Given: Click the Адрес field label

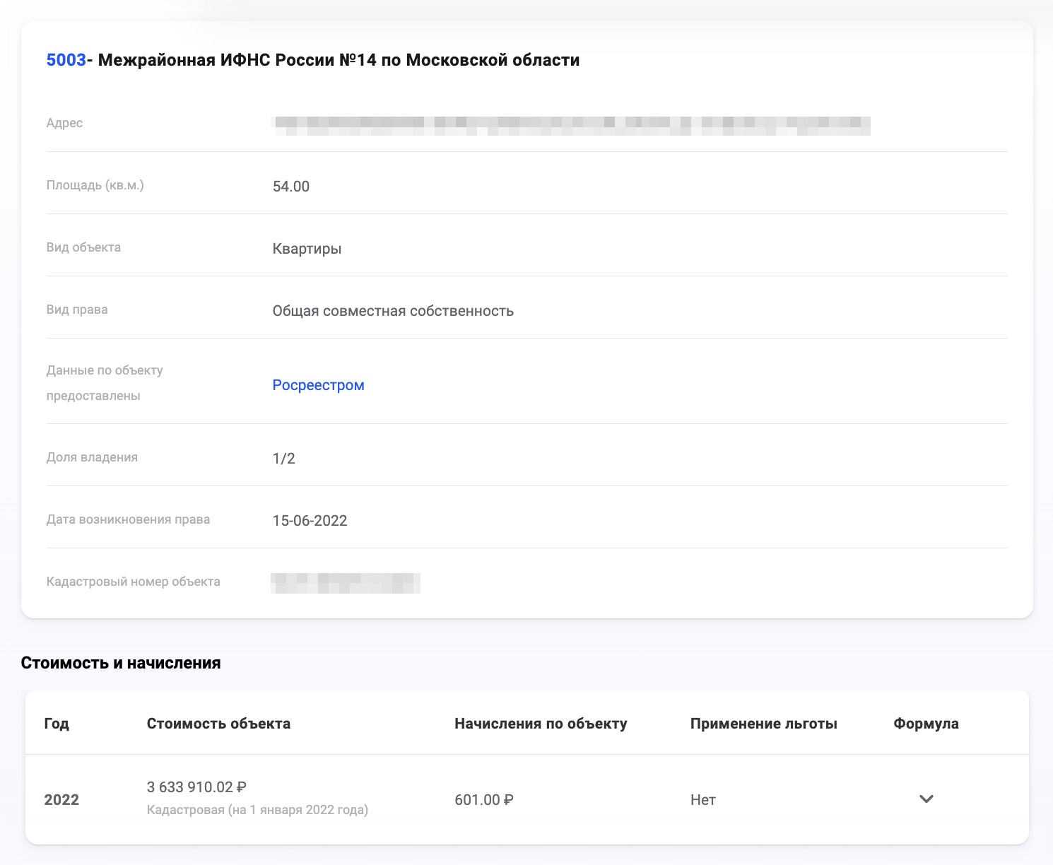Looking at the screenshot, I should pyautogui.click(x=64, y=124).
